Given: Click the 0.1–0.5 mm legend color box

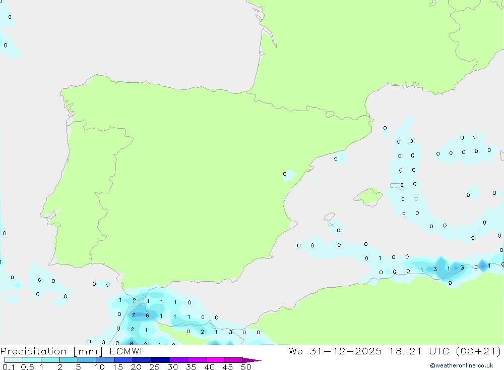Looking at the screenshot, I should click(14, 360).
